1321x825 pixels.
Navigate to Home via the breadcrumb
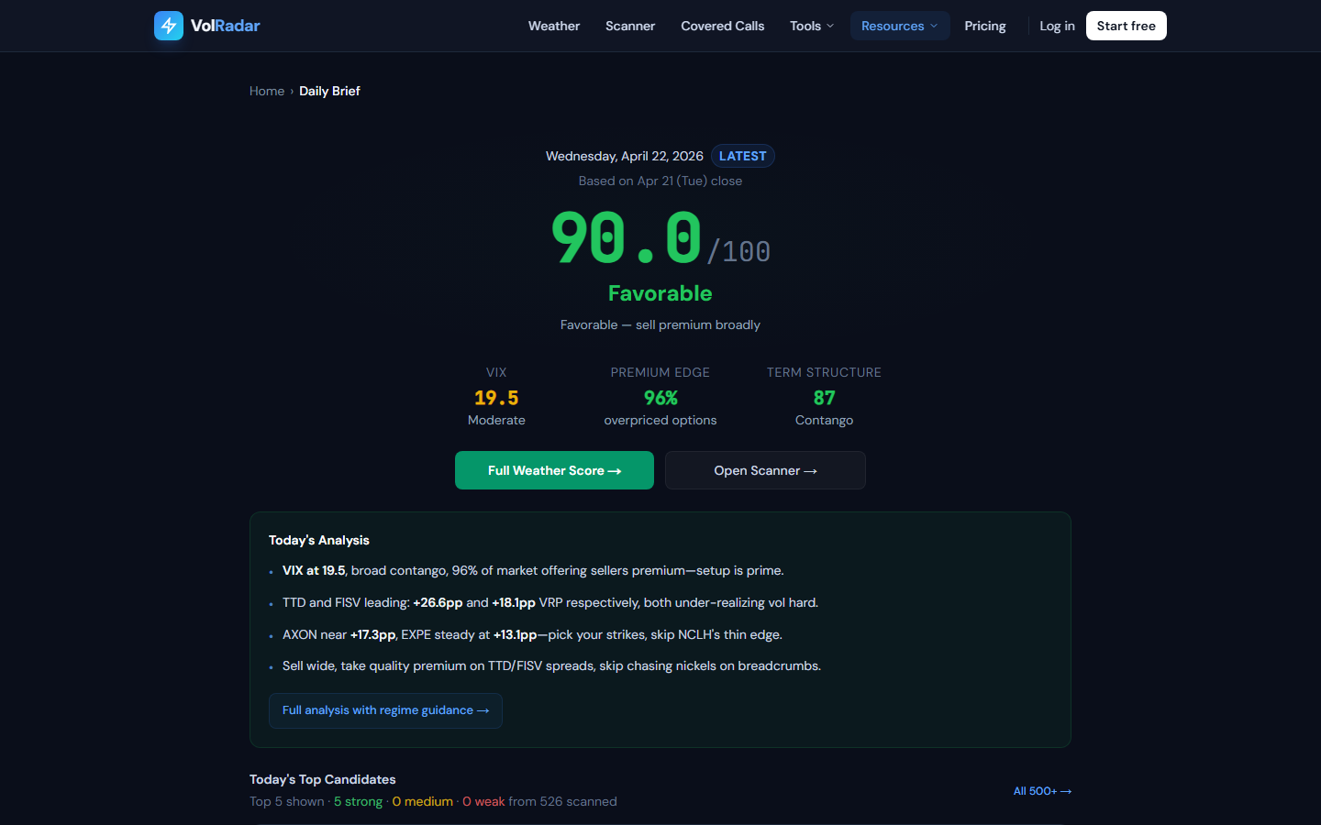tap(267, 91)
